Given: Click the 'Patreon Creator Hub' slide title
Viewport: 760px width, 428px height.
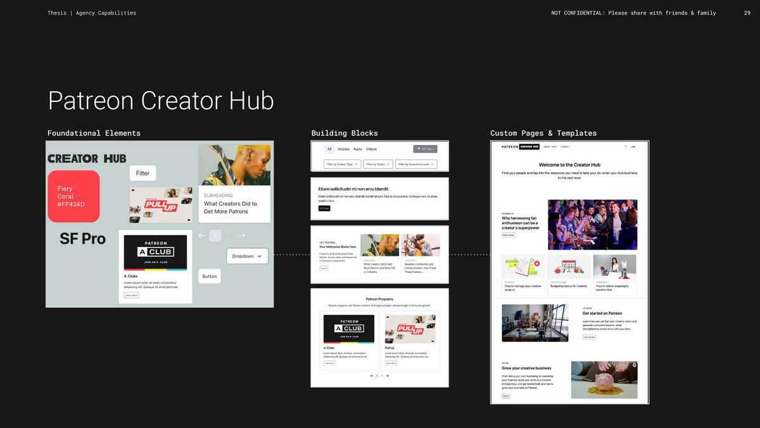Looking at the screenshot, I should click(x=161, y=101).
